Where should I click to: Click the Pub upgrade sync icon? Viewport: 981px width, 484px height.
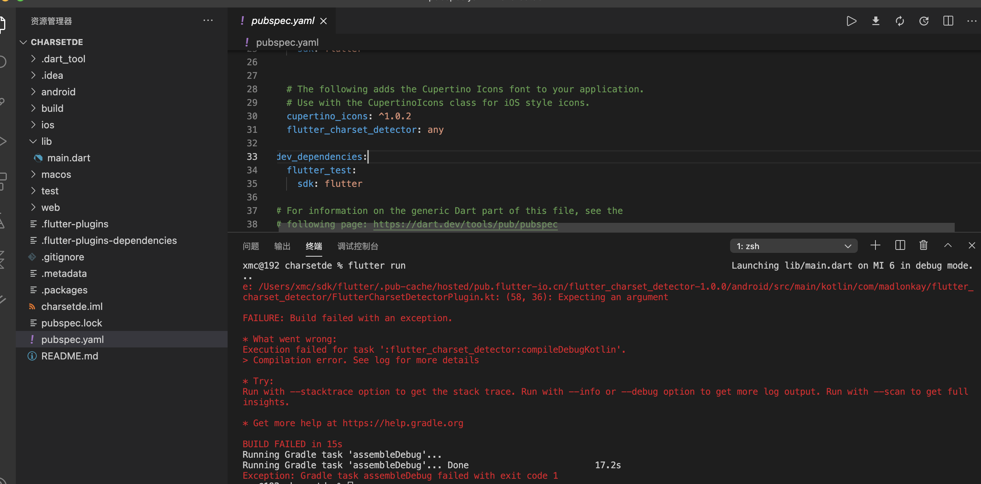(900, 21)
